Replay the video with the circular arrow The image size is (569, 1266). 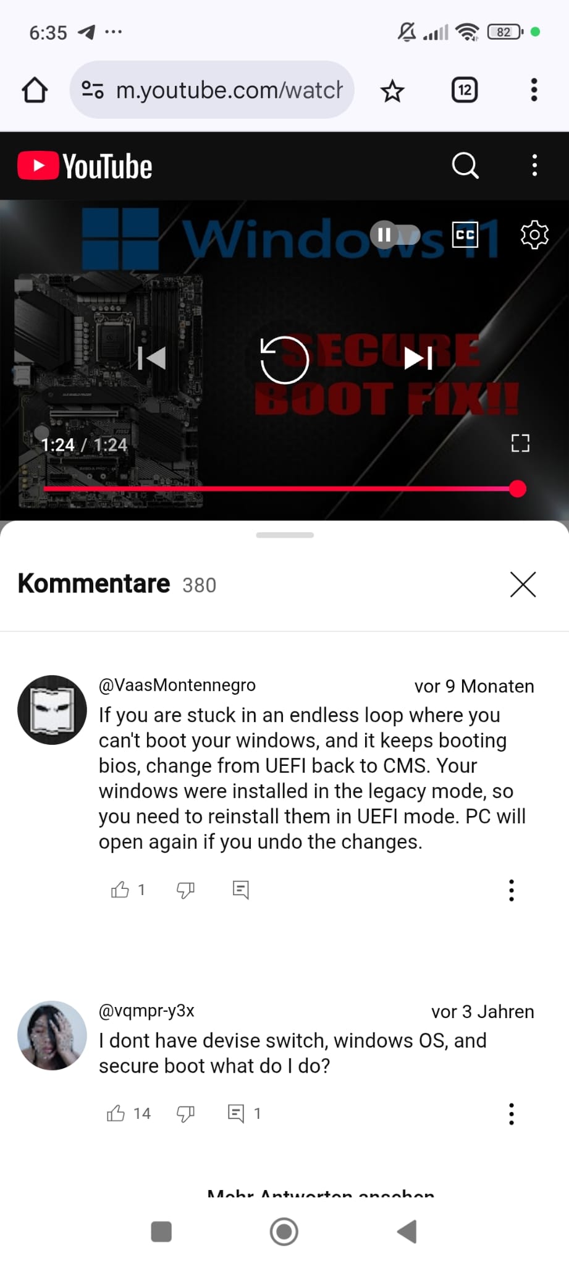pyautogui.click(x=284, y=360)
